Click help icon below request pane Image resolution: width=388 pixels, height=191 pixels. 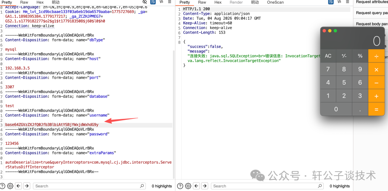3,186
